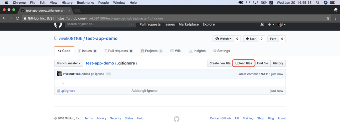
Task: Click the Chrome address bar URL
Action: 110,18
